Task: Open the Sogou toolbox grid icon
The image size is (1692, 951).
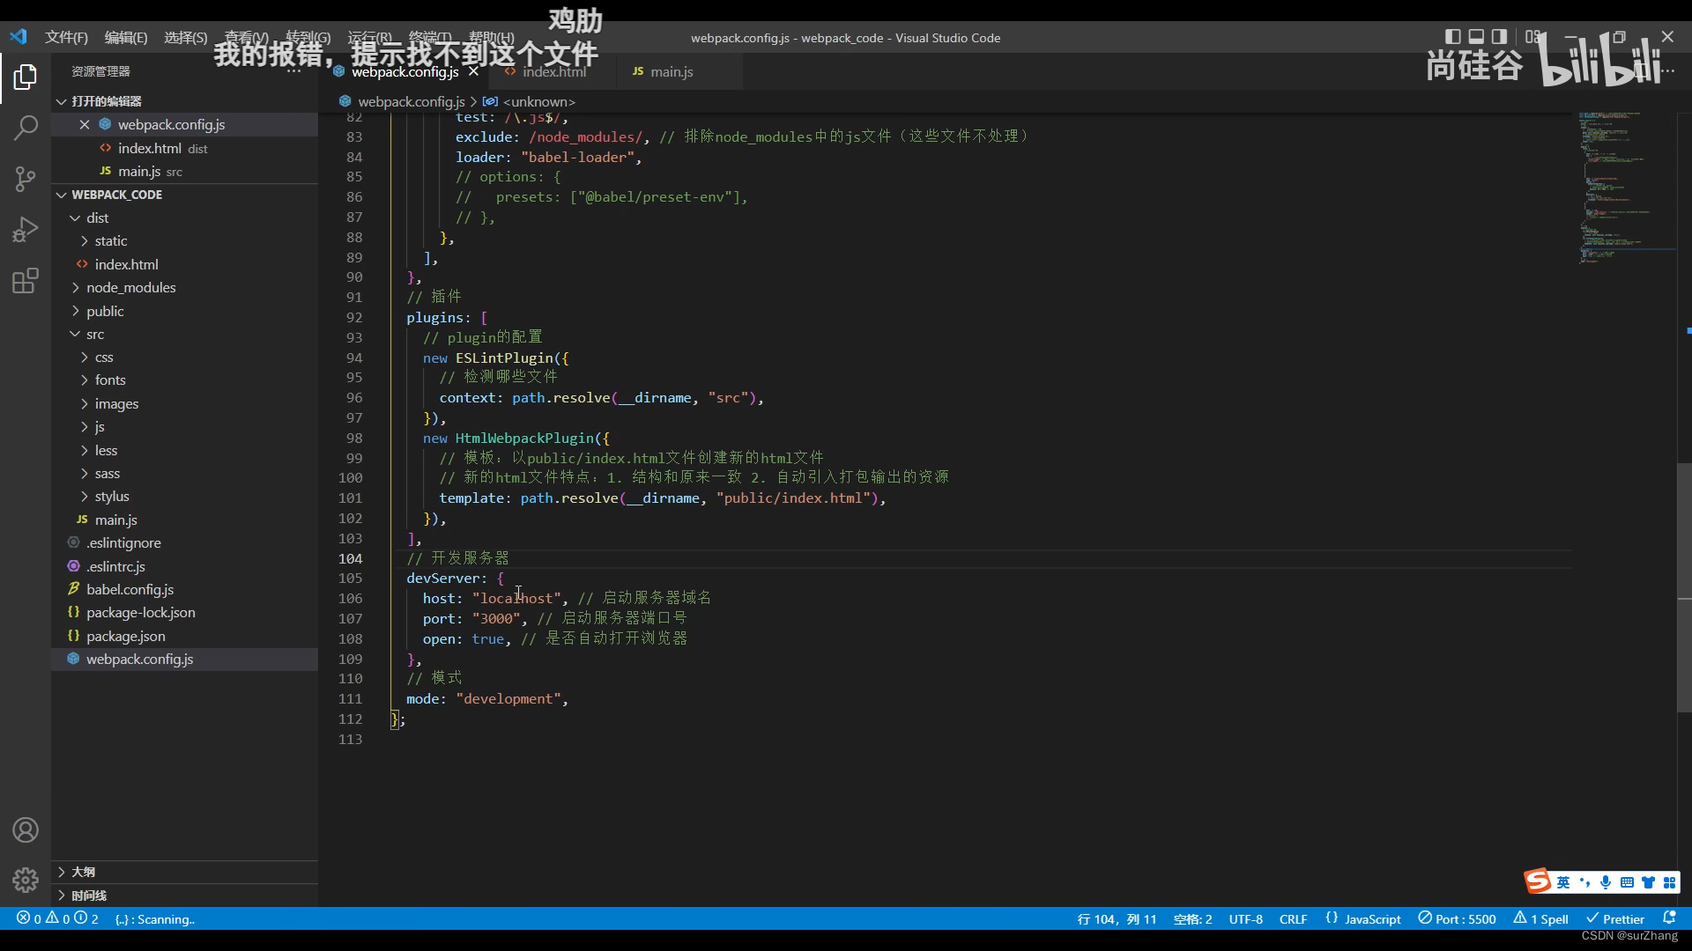Action: point(1669,882)
